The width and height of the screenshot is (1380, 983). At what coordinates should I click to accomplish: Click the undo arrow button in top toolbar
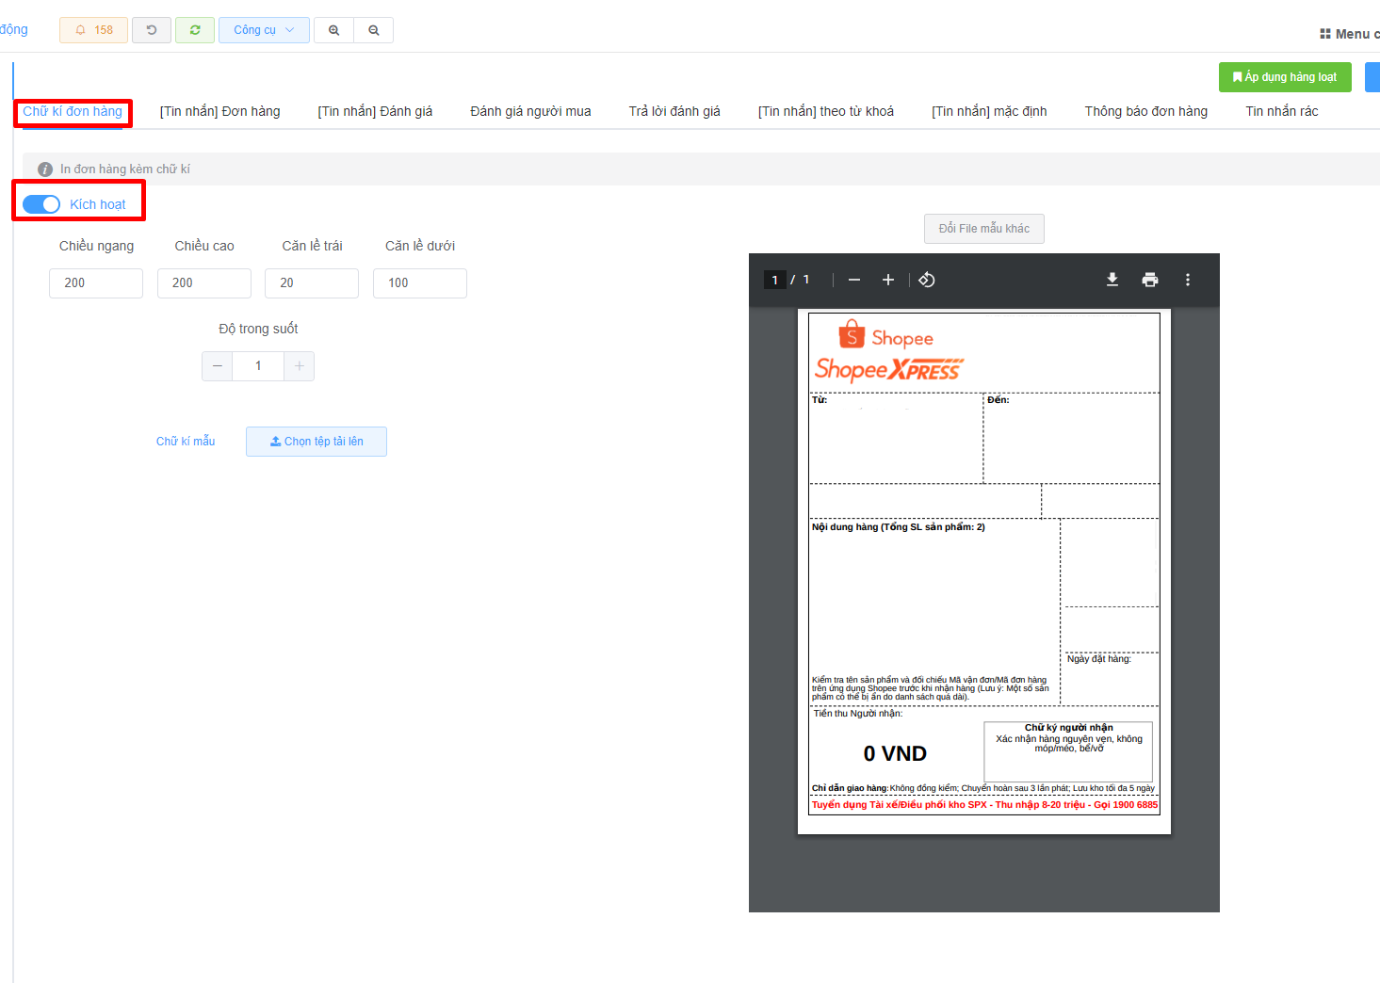pyautogui.click(x=152, y=30)
